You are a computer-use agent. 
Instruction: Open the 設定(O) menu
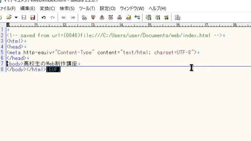tap(107, 9)
